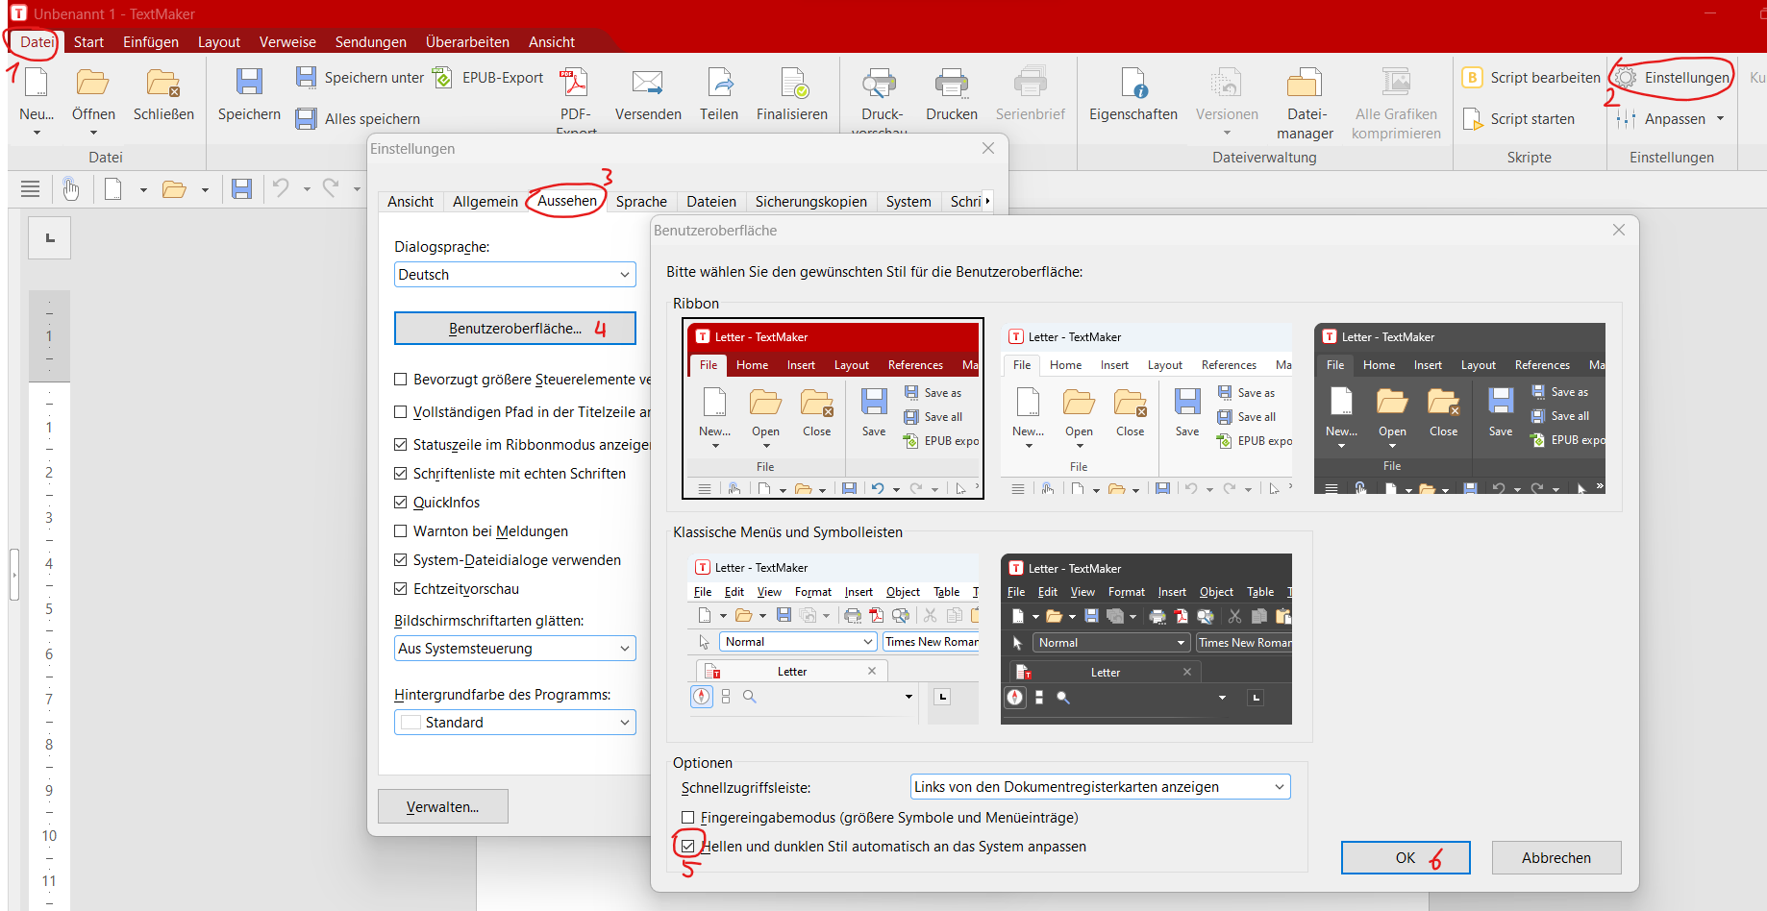Toggle System-Dateidialoge verwenden checkbox
The image size is (1767, 911).
coord(401,560)
